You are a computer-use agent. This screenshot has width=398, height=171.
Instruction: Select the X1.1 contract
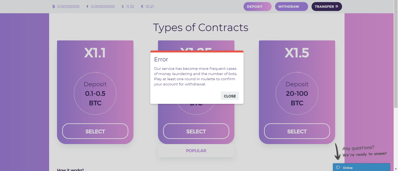click(95, 131)
